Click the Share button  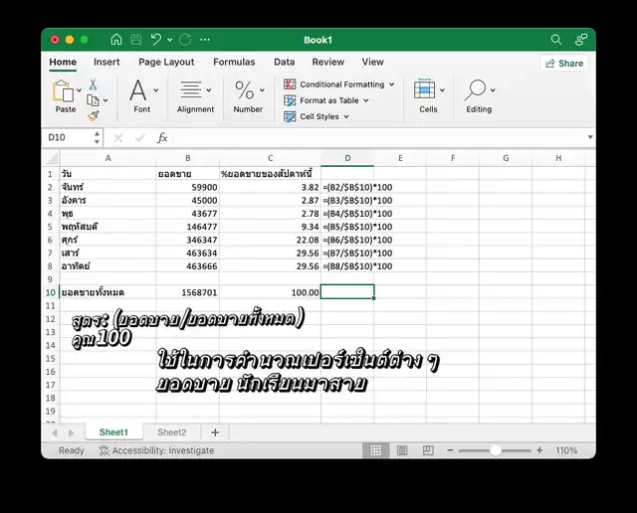[563, 63]
